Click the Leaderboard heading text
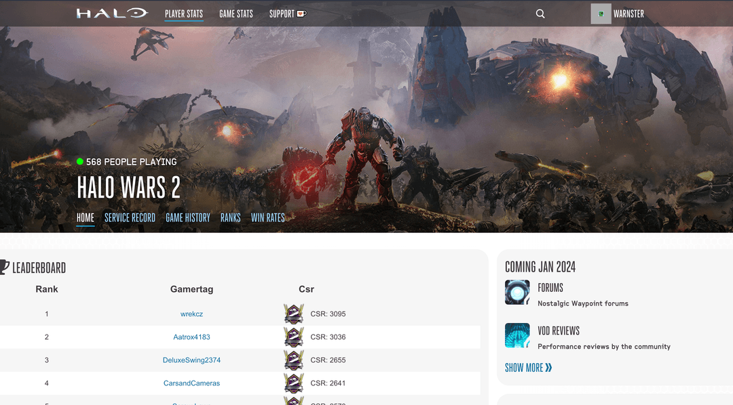733x405 pixels. tap(39, 268)
